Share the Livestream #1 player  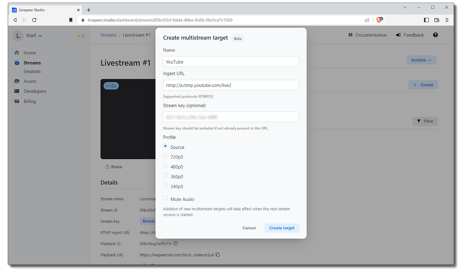click(x=114, y=167)
